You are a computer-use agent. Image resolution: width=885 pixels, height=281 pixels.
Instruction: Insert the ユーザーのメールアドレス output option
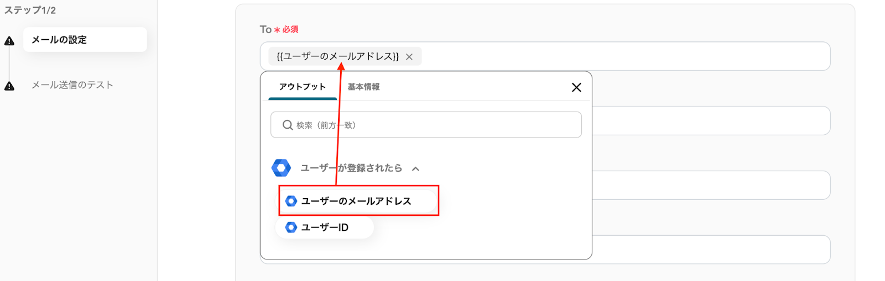(356, 201)
